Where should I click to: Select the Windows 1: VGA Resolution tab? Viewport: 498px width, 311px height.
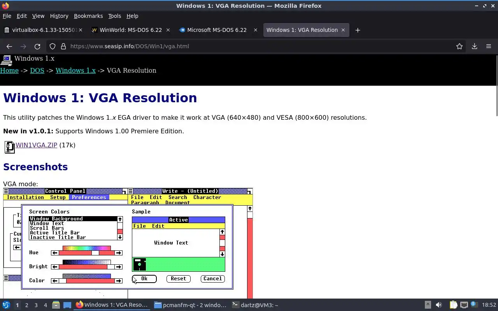pos(305,30)
